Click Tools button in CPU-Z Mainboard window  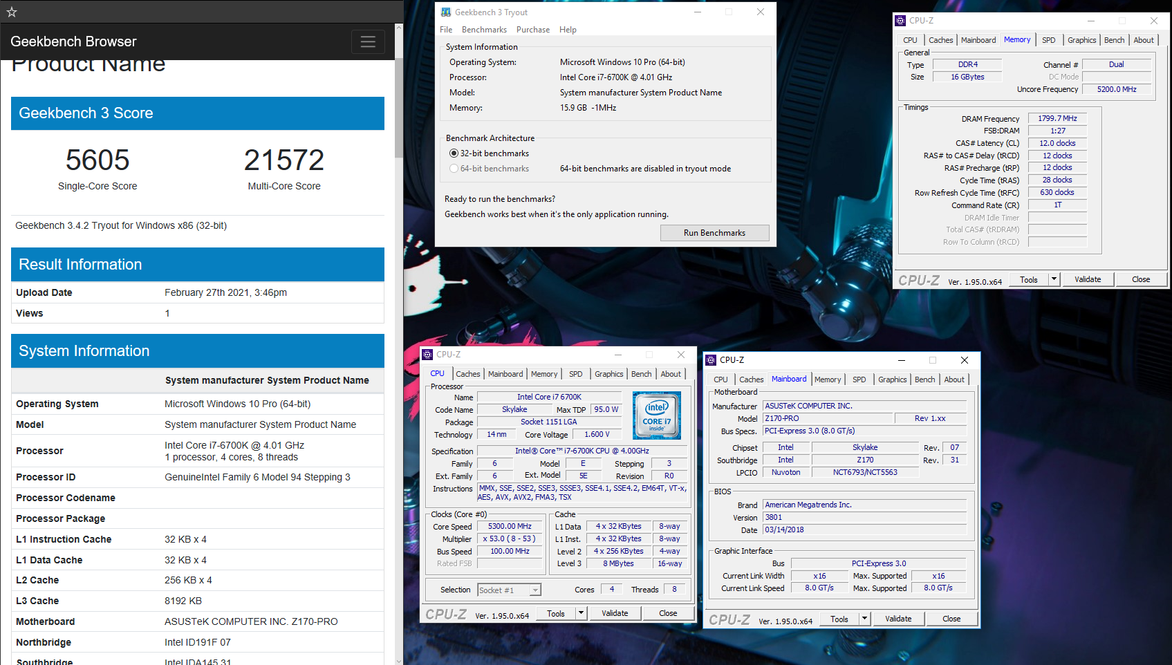click(839, 619)
